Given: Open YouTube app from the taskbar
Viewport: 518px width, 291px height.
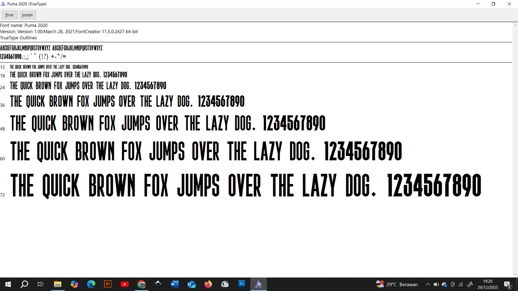Looking at the screenshot, I should click(124, 284).
